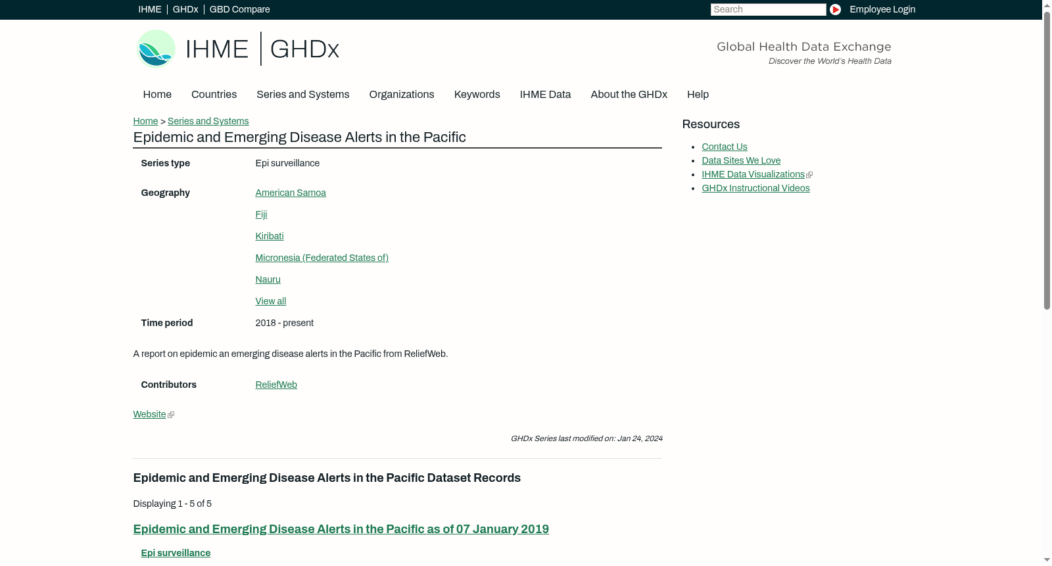Screen dimensions: 1052x566
Task: Open the American Samoa geography link
Action: click(291, 193)
